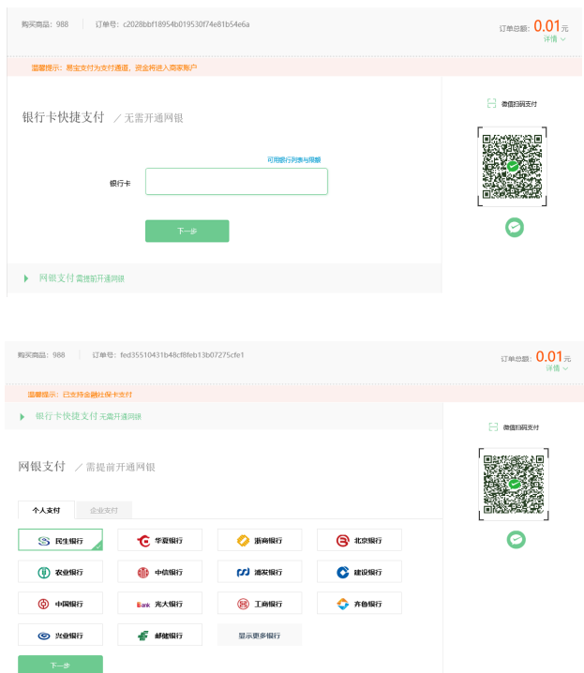584x673 pixels.
Task: Focus the 银行卡 number input field
Action: [236, 182]
